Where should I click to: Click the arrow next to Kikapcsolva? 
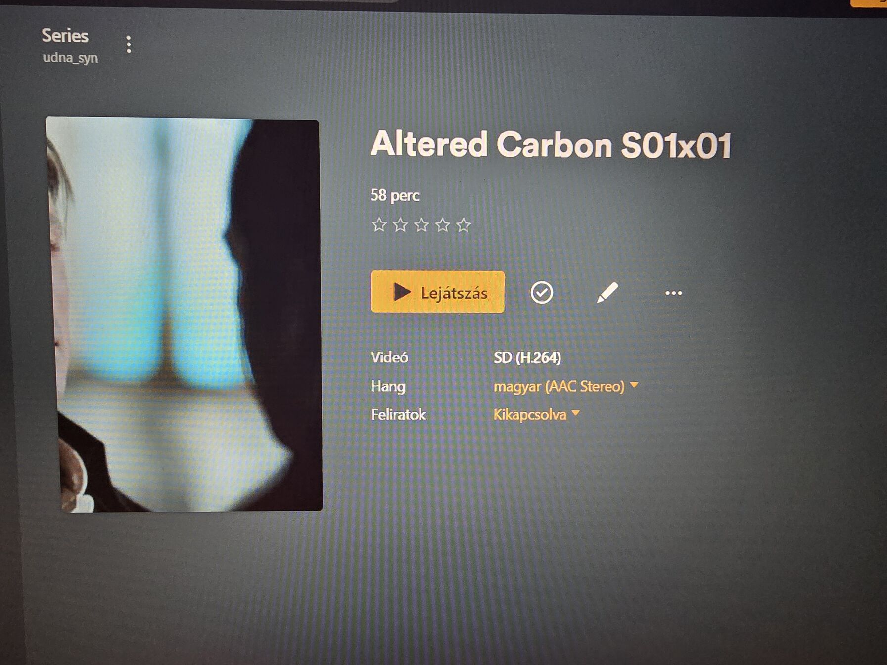coord(575,413)
